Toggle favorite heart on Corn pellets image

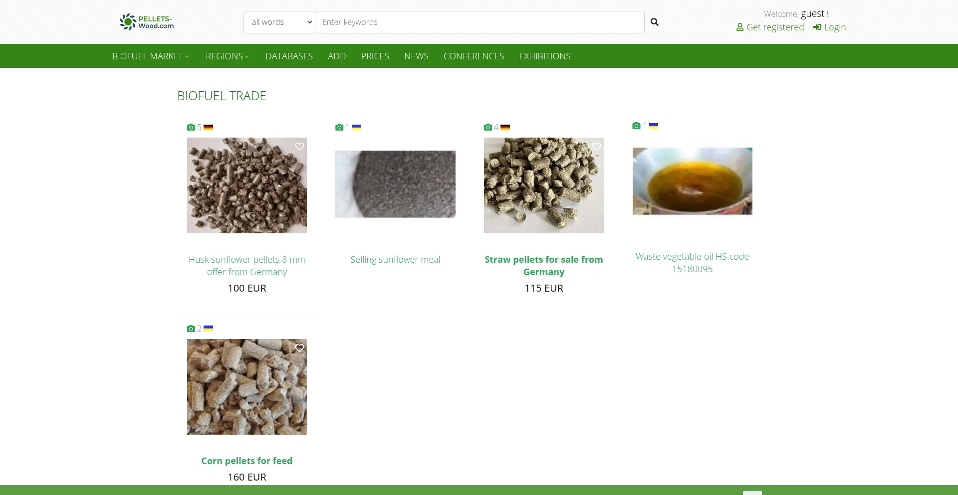click(x=299, y=348)
